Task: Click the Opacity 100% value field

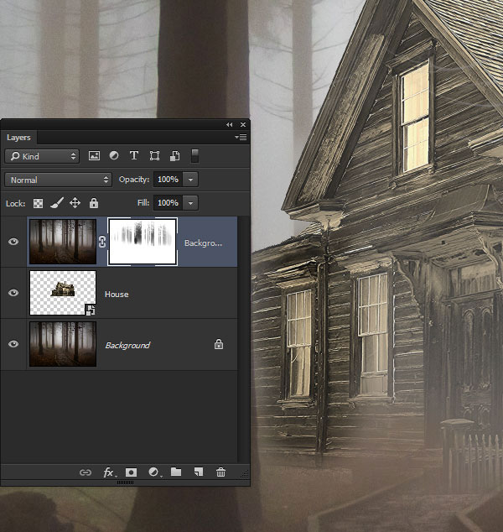Action: pos(169,180)
